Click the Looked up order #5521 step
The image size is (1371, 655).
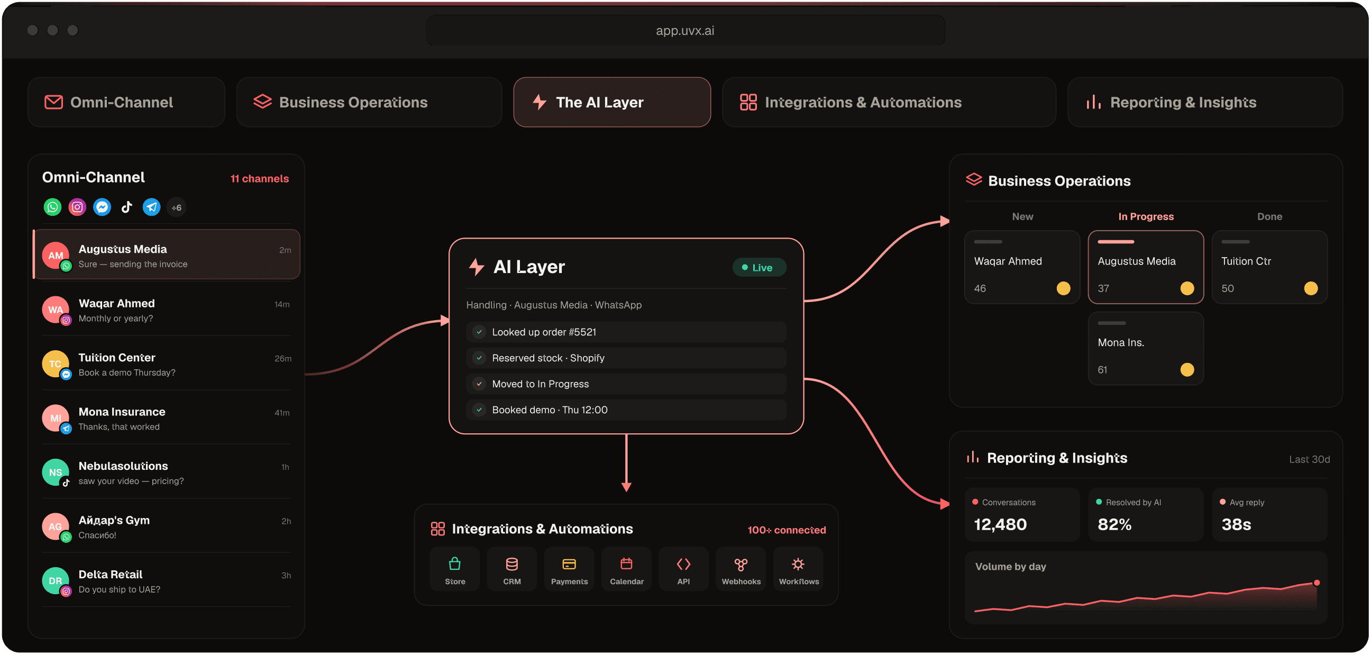pyautogui.click(x=626, y=332)
